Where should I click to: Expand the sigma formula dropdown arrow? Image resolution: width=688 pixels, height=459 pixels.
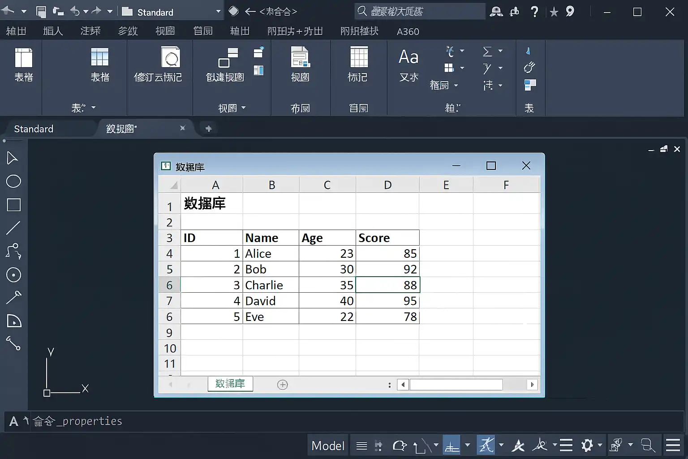(500, 51)
